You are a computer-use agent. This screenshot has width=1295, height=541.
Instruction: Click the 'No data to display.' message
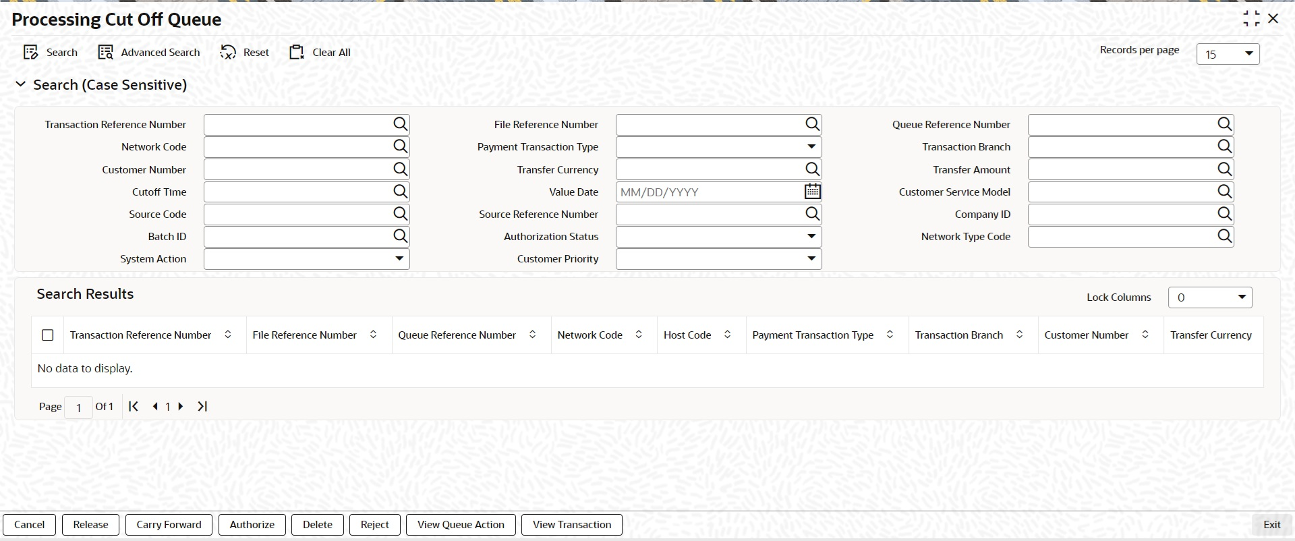click(x=85, y=368)
